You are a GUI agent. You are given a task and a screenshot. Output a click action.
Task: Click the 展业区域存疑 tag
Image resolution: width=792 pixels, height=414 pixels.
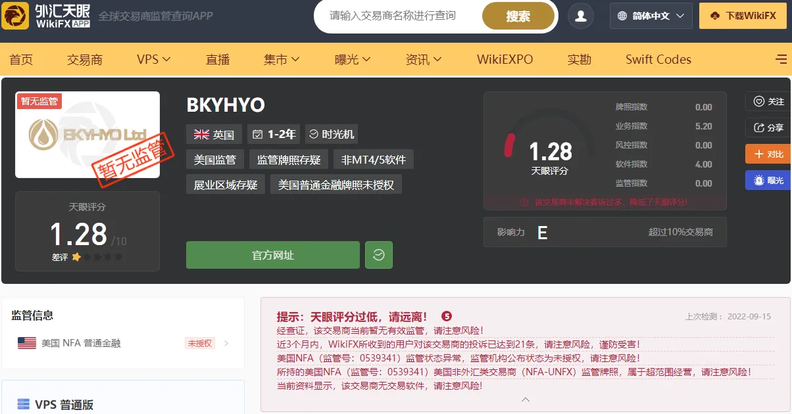[226, 185]
